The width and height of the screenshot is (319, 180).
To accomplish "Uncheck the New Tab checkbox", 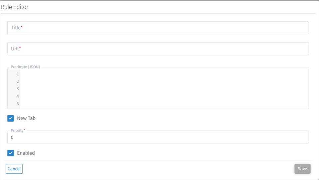I will pyautogui.click(x=11, y=118).
